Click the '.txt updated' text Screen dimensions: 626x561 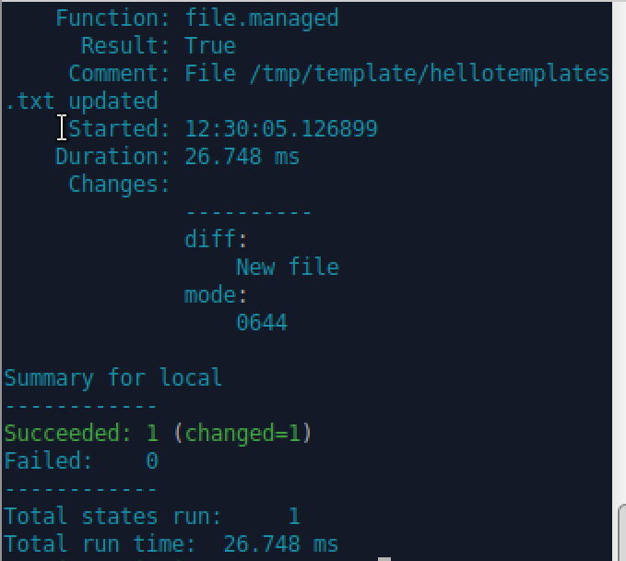[81, 101]
